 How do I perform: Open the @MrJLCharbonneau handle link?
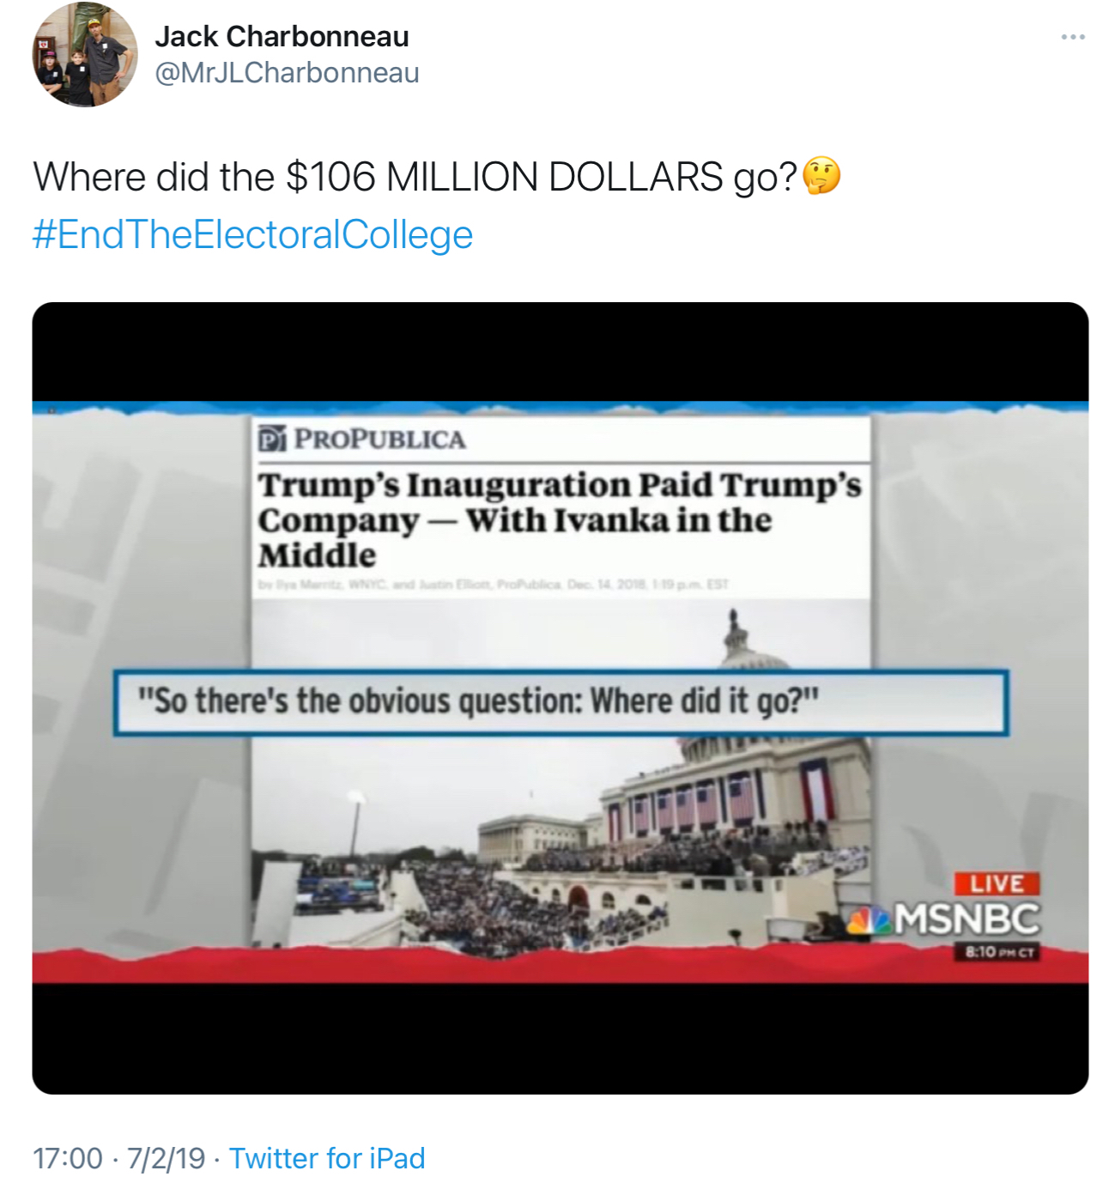tap(287, 73)
